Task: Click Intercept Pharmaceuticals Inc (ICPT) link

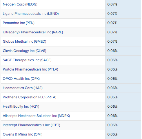Action: click(32, 125)
